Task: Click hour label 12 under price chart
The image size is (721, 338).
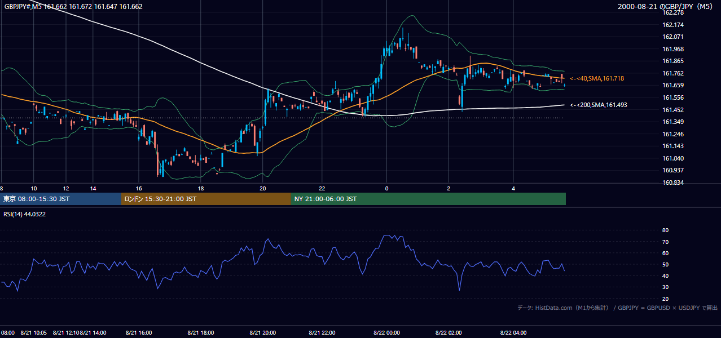Action: (x=66, y=188)
